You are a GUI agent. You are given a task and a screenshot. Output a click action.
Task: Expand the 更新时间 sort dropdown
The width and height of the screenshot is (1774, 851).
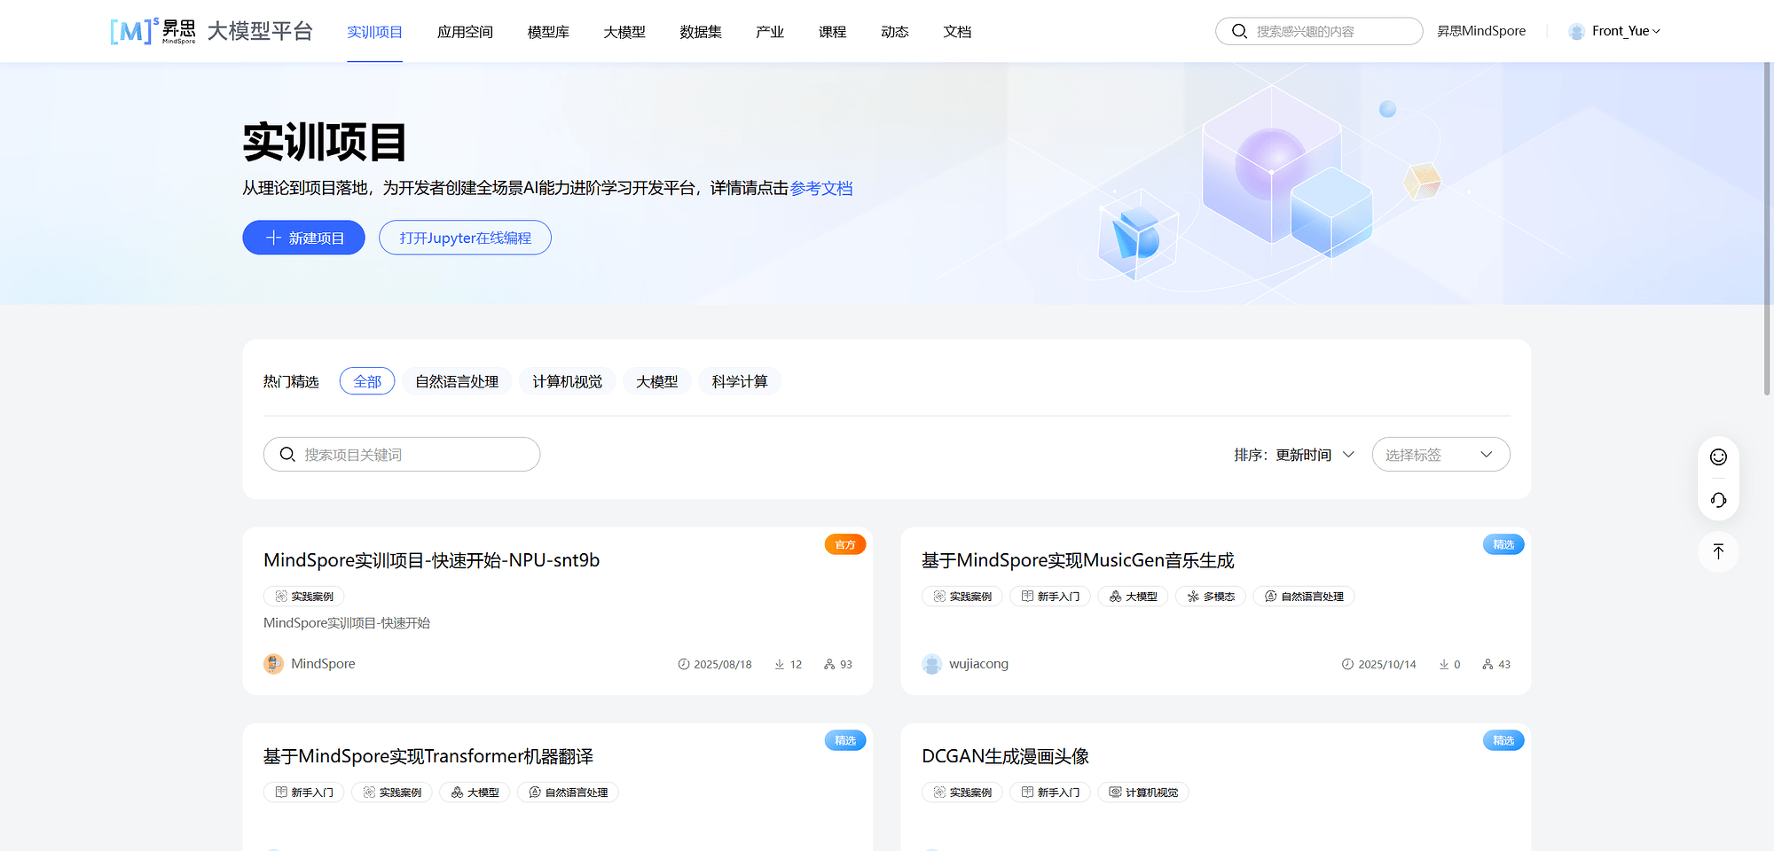[x=1314, y=455]
